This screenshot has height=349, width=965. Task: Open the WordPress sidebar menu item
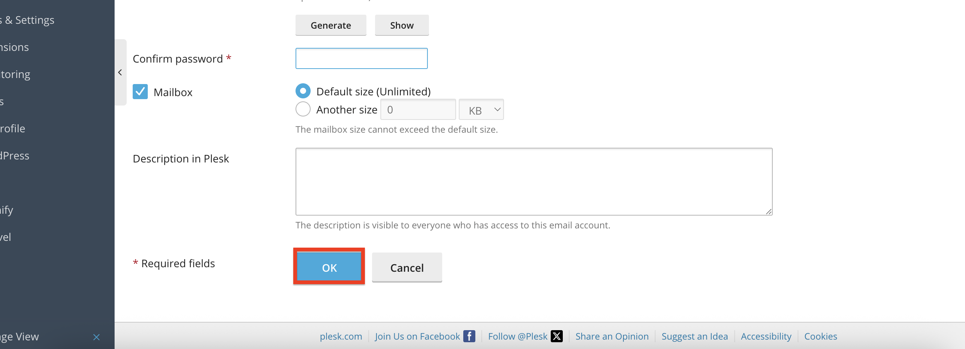pos(14,156)
